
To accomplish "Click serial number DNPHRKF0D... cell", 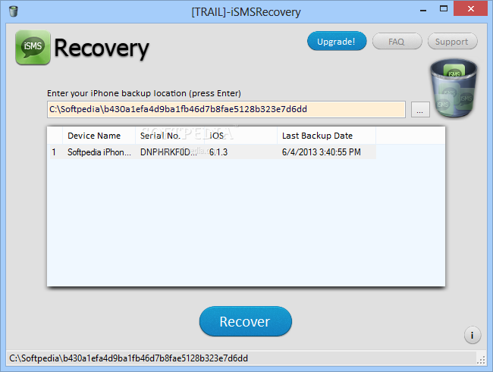I will coord(168,152).
